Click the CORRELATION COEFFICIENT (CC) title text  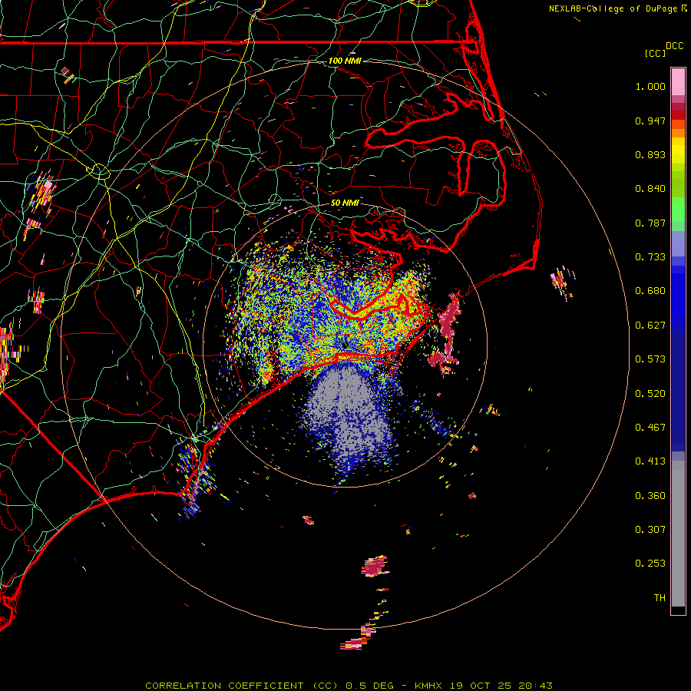[x=242, y=686]
